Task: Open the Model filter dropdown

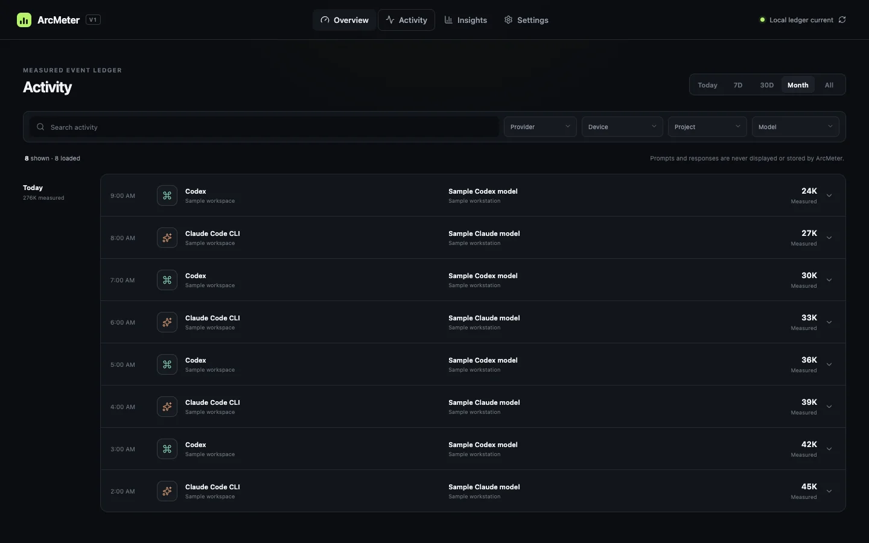Action: pyautogui.click(x=795, y=127)
